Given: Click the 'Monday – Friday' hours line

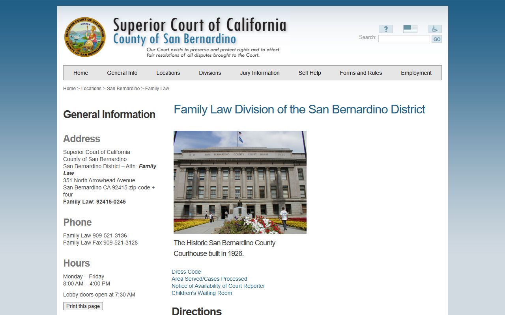Looking at the screenshot, I should coord(84,276).
